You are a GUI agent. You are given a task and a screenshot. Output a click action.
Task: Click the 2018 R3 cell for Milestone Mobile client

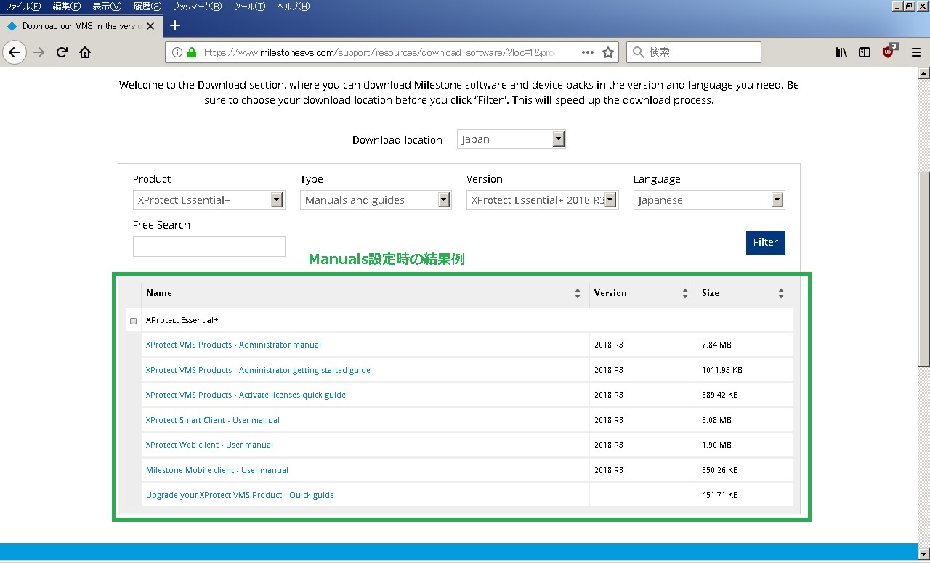click(x=643, y=470)
